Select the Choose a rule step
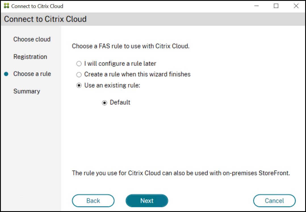306x212 pixels. pyautogui.click(x=32, y=74)
